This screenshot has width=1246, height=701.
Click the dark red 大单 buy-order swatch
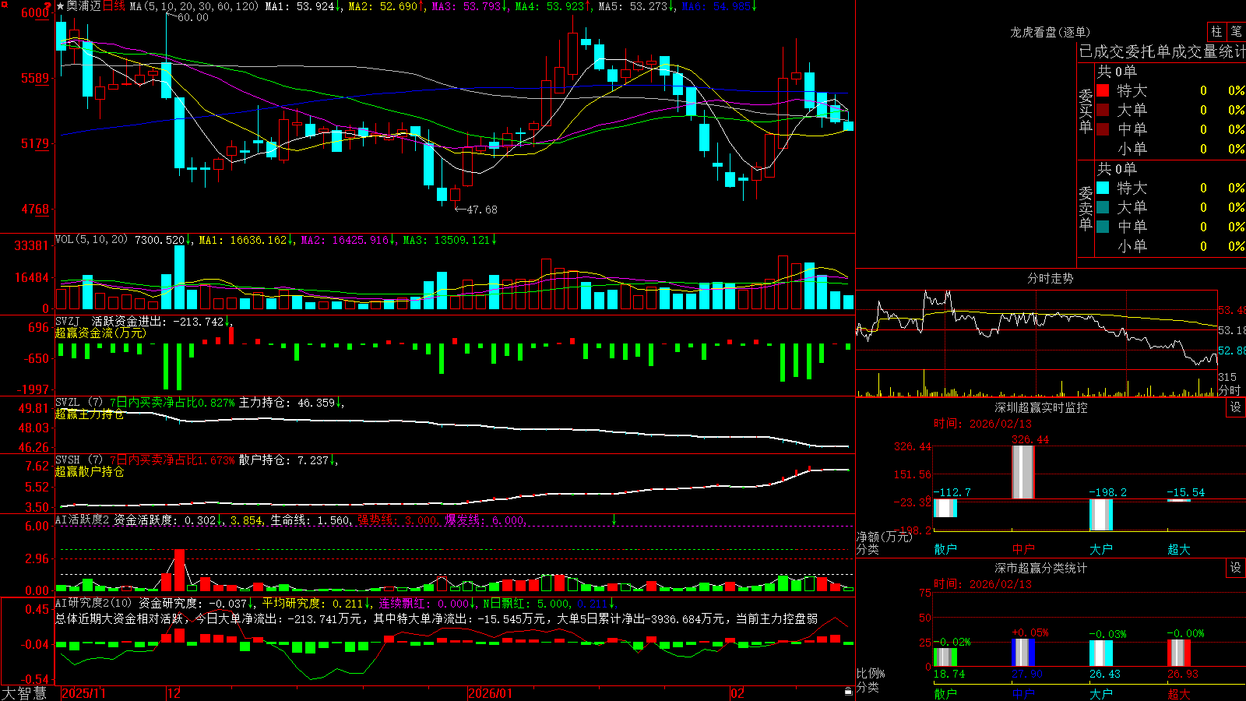1103,110
